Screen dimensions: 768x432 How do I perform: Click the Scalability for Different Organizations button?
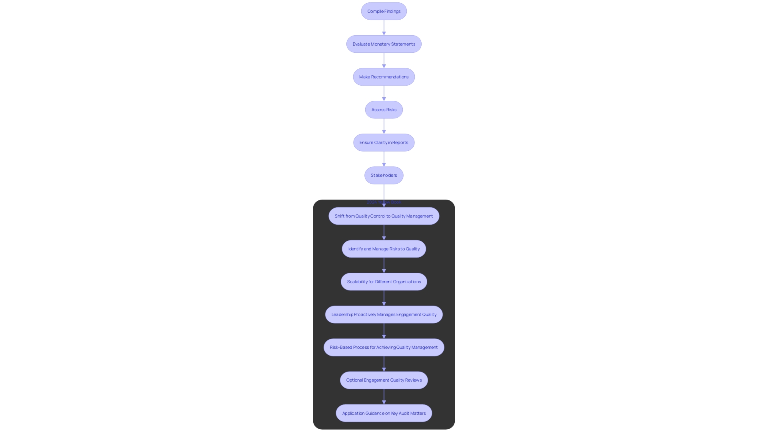click(x=384, y=281)
